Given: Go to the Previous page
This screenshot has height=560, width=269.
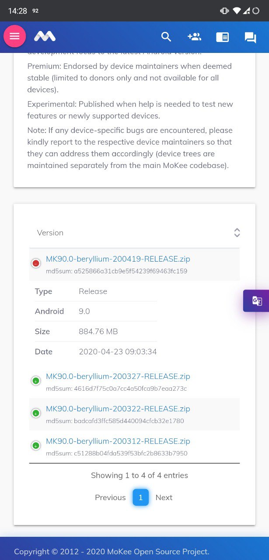Looking at the screenshot, I should click(x=110, y=497).
